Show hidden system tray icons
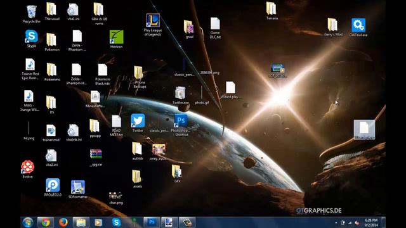The image size is (406, 228). 336,222
